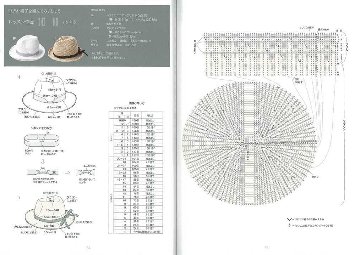Click the page reference p.14-15

71,22
